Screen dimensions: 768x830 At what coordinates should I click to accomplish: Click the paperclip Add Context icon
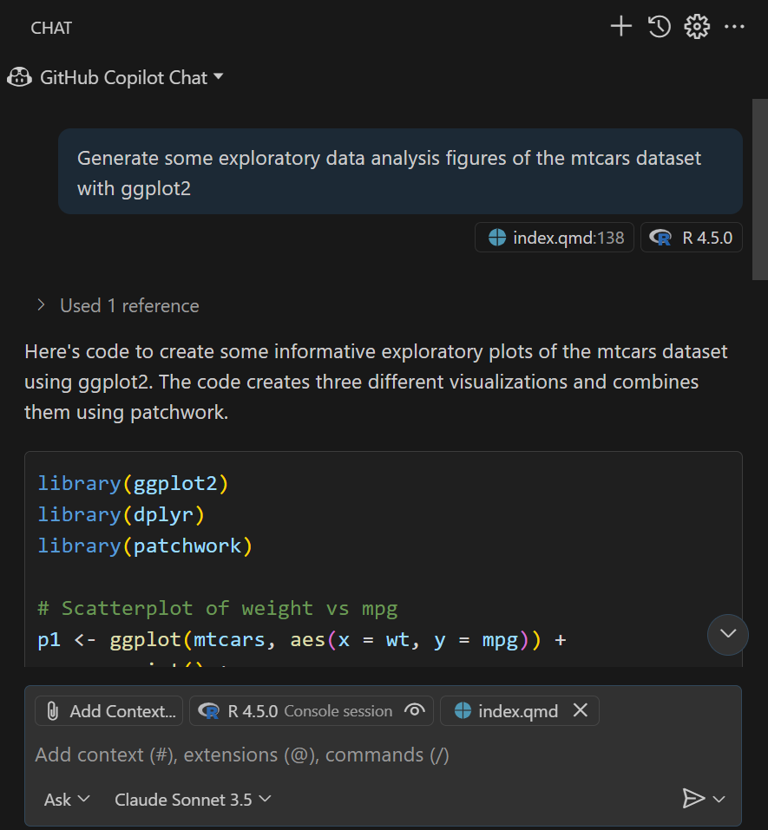pyautogui.click(x=52, y=711)
